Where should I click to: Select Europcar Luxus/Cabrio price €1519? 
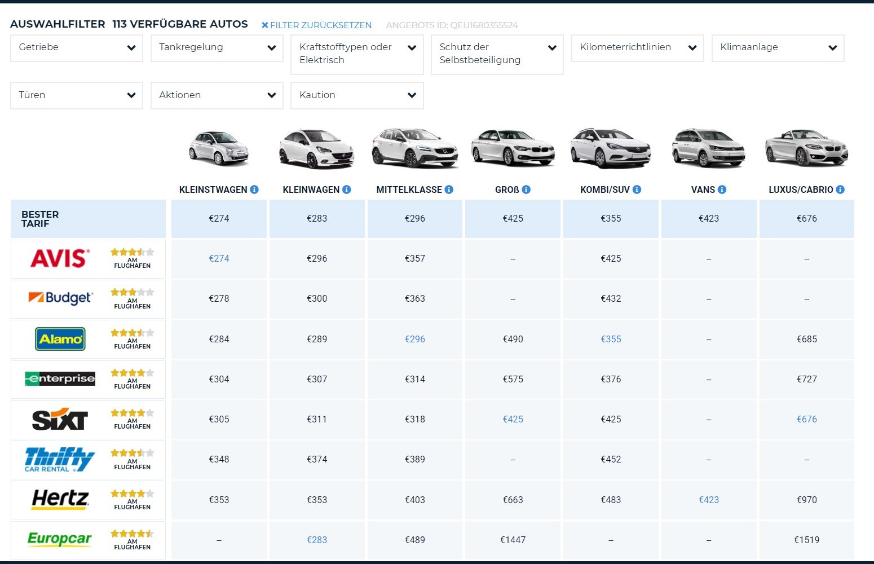807,540
